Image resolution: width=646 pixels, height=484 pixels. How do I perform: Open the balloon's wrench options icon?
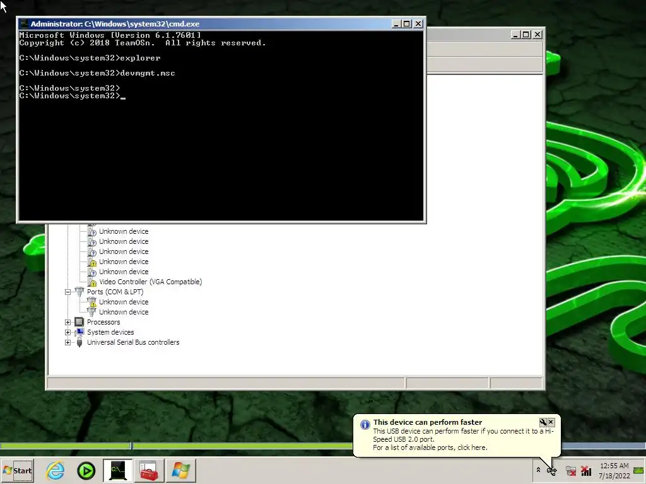click(x=543, y=422)
